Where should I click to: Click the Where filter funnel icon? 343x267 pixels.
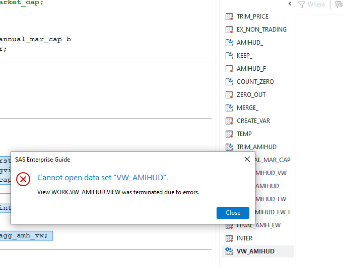click(x=302, y=5)
